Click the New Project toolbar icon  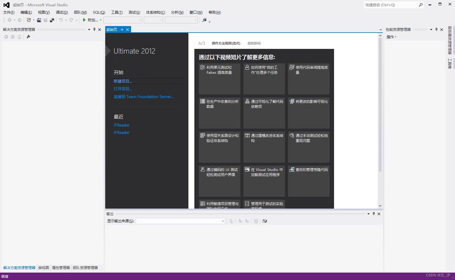[29, 20]
